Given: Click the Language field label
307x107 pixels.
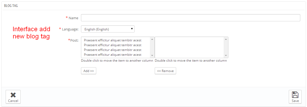Looking at the screenshot, I should pyautogui.click(x=70, y=29).
